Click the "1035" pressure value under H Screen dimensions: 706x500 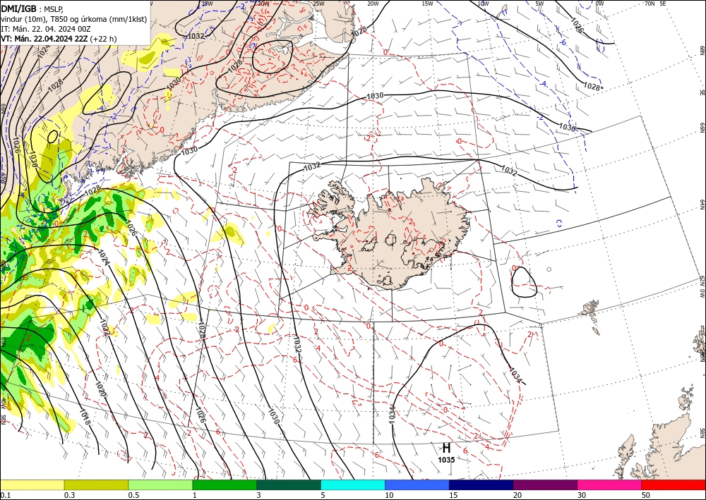(x=446, y=460)
